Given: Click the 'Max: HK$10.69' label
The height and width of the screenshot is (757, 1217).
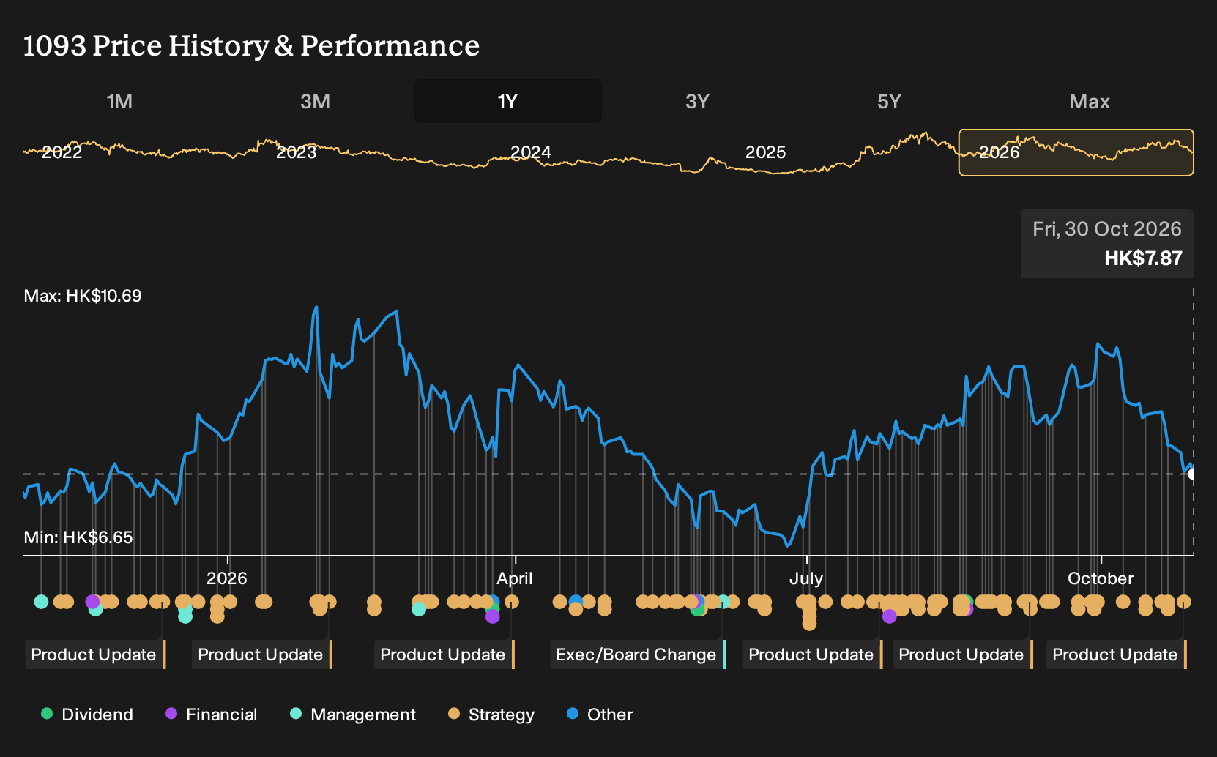Looking at the screenshot, I should click(83, 296).
